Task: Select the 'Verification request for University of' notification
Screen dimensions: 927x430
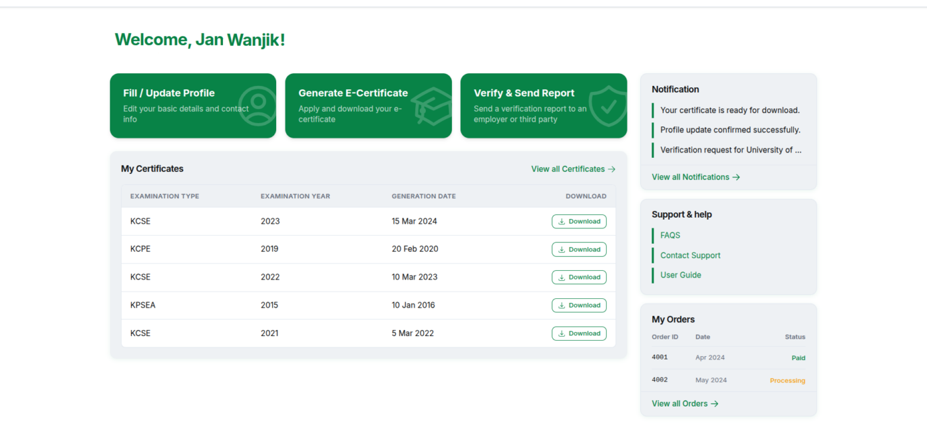Action: point(730,150)
